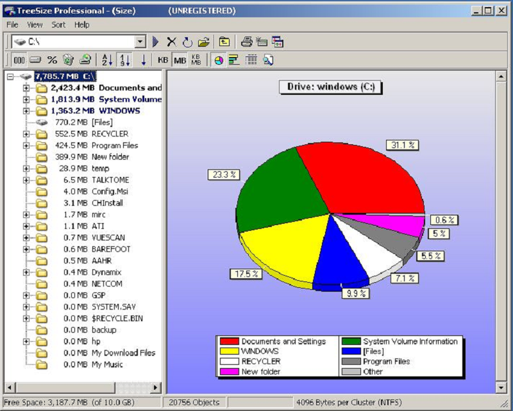Screen dimensions: 513x411
Task: Select the WINDOWS folder in tree
Action: coord(119,111)
